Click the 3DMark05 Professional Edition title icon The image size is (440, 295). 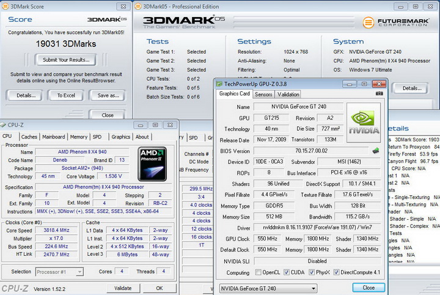(x=137, y=6)
